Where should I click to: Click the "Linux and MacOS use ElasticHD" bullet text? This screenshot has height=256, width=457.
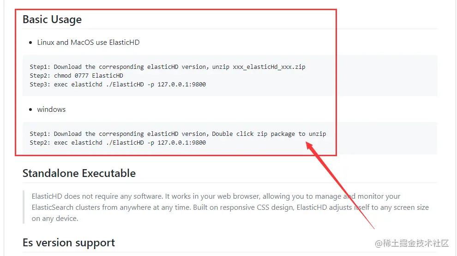pos(88,43)
